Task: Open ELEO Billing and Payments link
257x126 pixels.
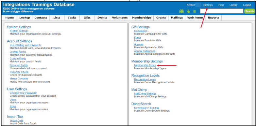Action: (x=26, y=45)
